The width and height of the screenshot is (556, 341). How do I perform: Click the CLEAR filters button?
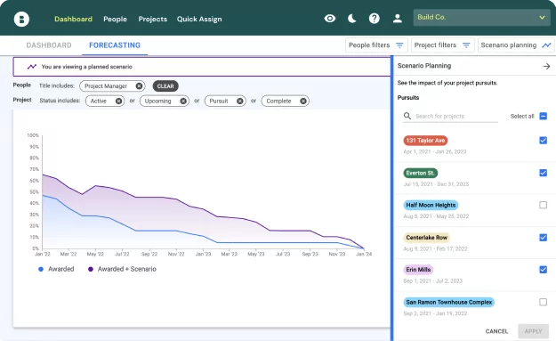pos(165,85)
